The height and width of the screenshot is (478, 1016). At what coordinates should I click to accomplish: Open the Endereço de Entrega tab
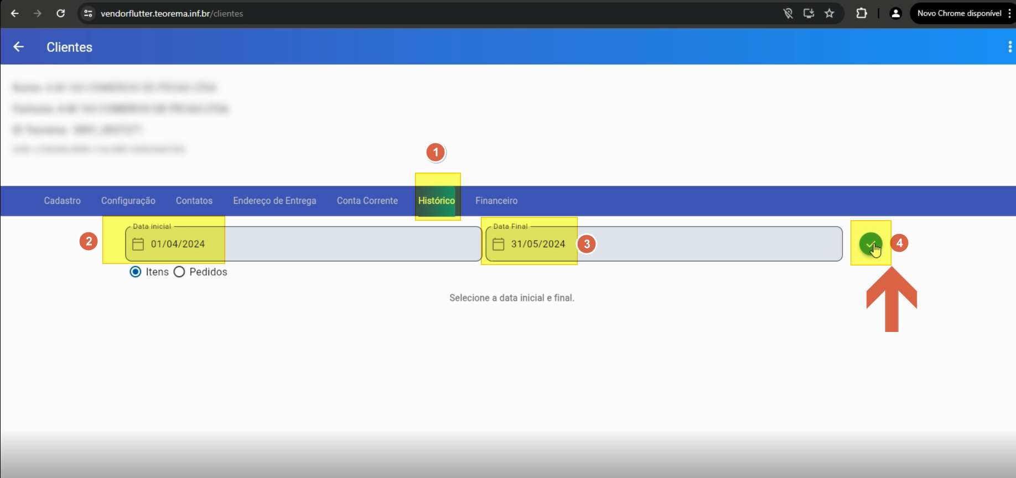point(274,201)
